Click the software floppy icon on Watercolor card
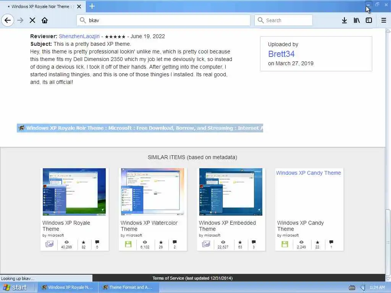Image resolution: width=391 pixels, height=293 pixels. 128,244
